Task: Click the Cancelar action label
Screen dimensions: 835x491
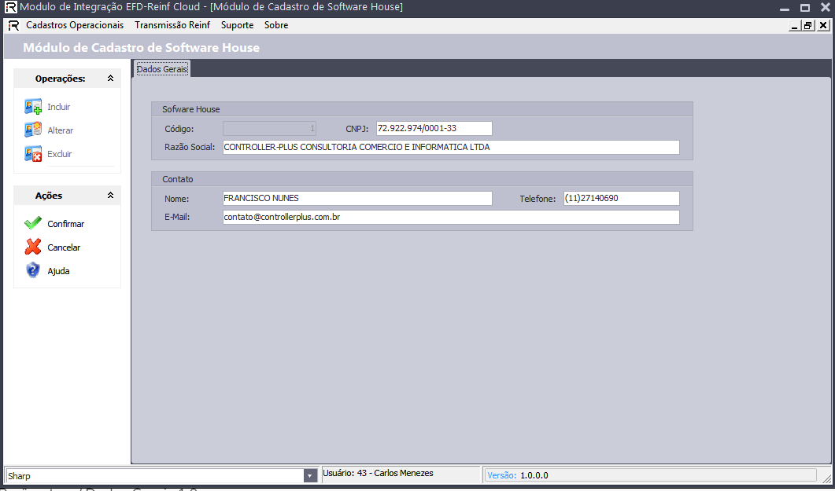Action: click(64, 247)
